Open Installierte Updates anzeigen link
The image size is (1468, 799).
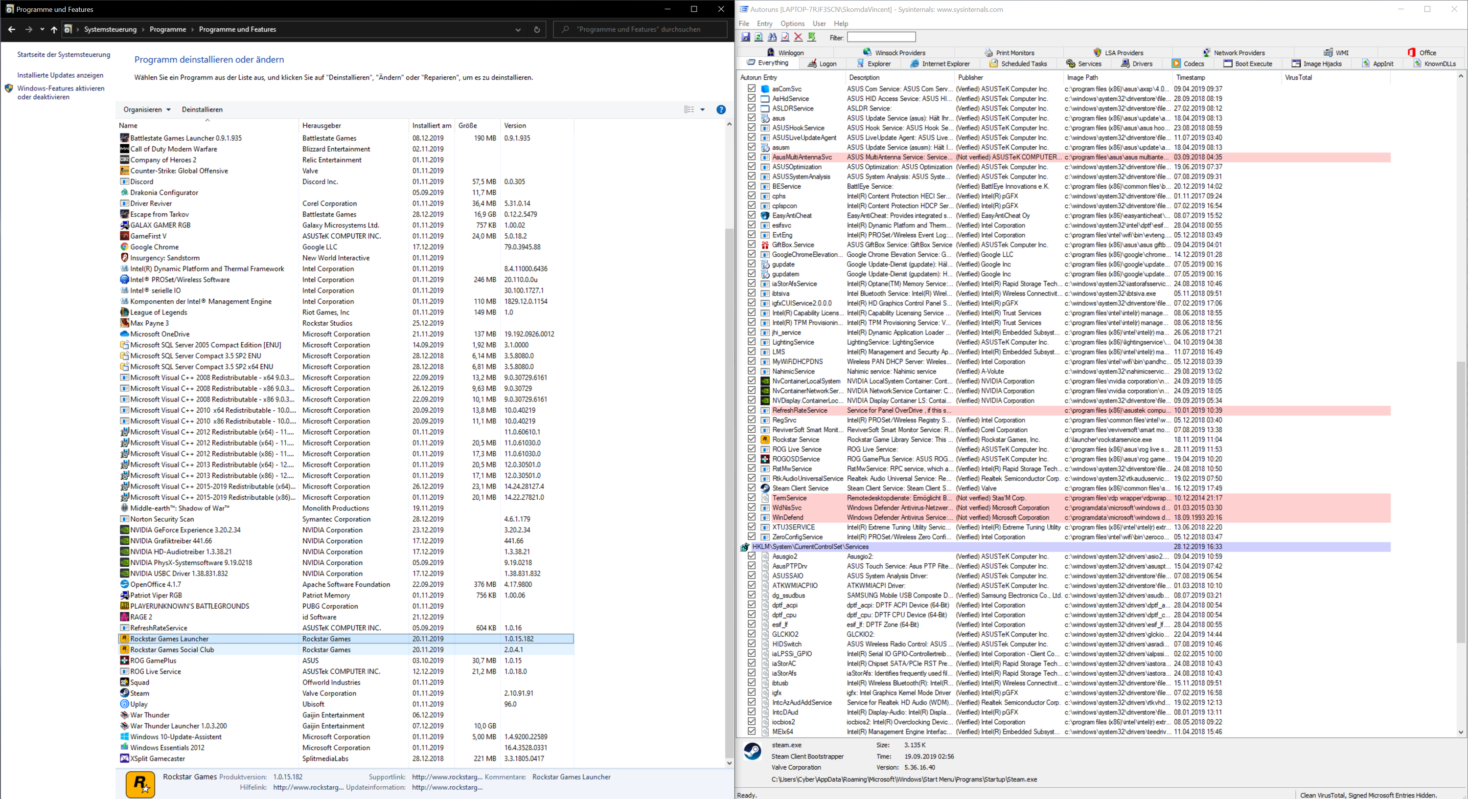60,75
